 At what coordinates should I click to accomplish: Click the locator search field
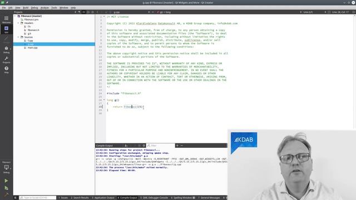[x=38, y=198]
